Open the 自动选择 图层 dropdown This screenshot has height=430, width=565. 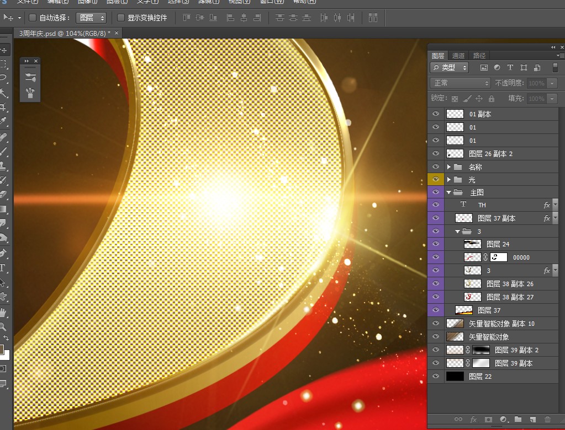[91, 18]
